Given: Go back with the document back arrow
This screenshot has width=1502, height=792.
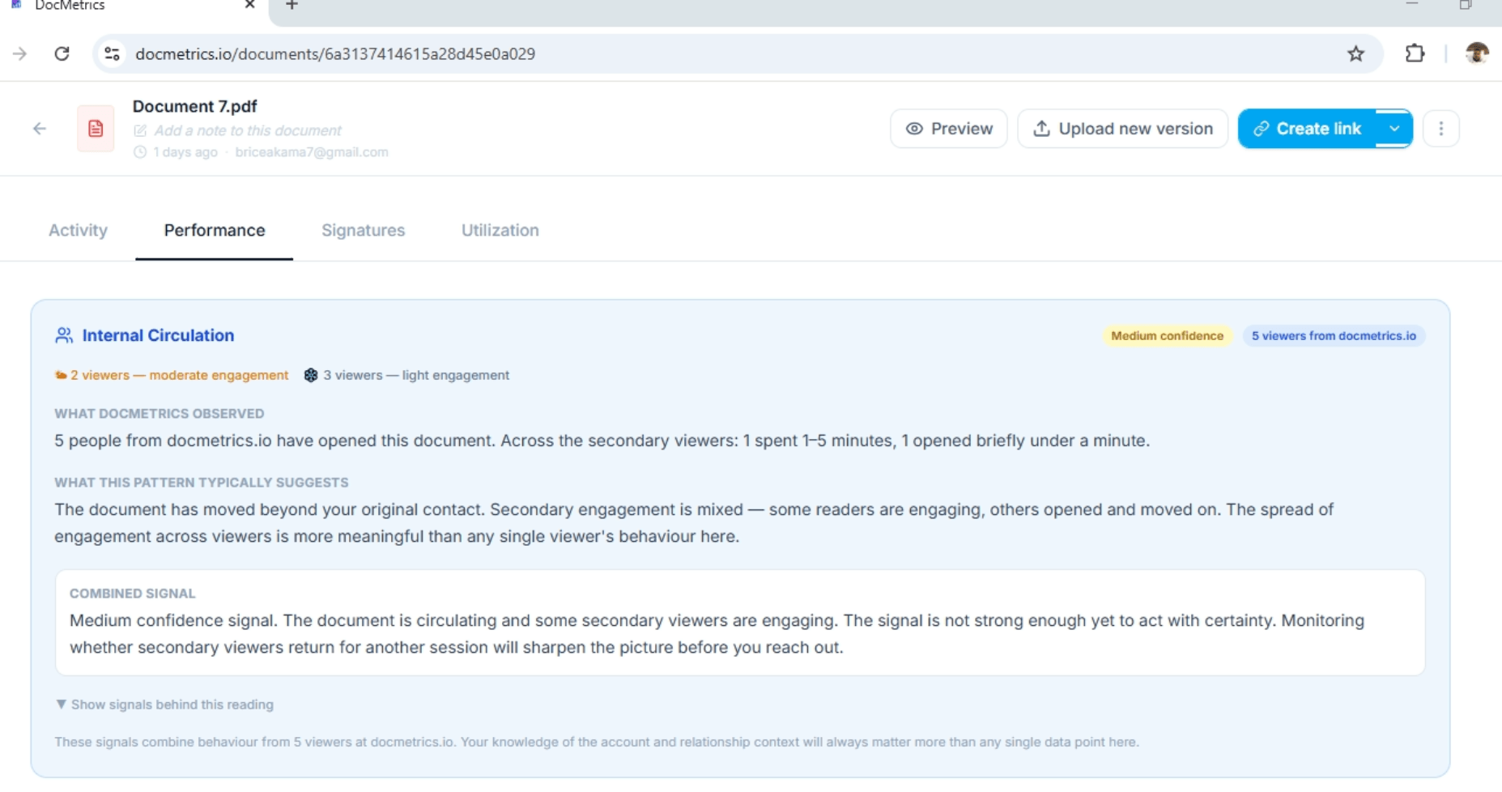Looking at the screenshot, I should pos(39,129).
